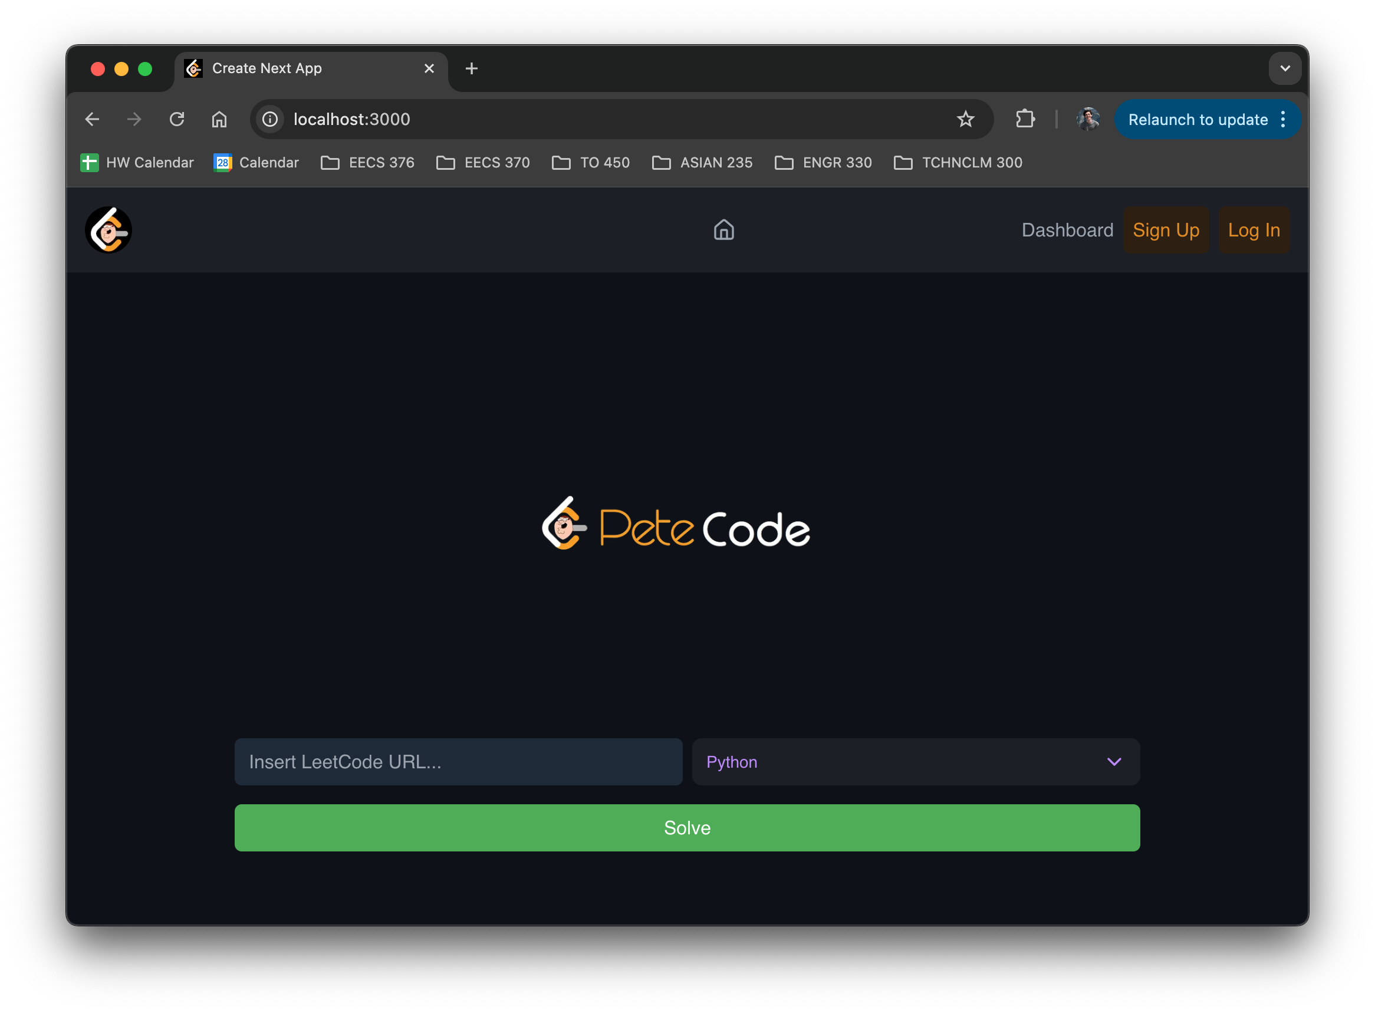Open the Chrome profile avatar
1375x1013 pixels.
point(1087,119)
